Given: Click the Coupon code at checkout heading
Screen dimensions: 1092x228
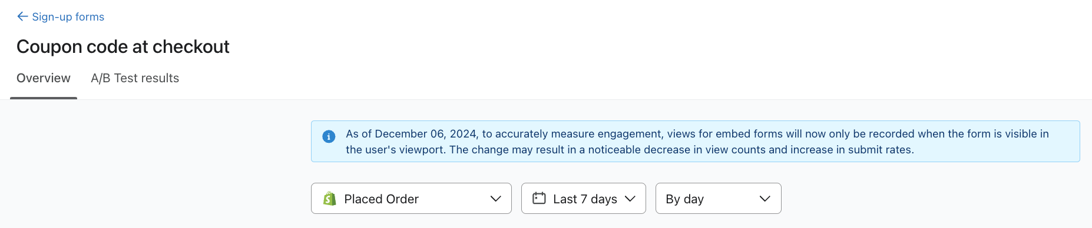Looking at the screenshot, I should [123, 46].
